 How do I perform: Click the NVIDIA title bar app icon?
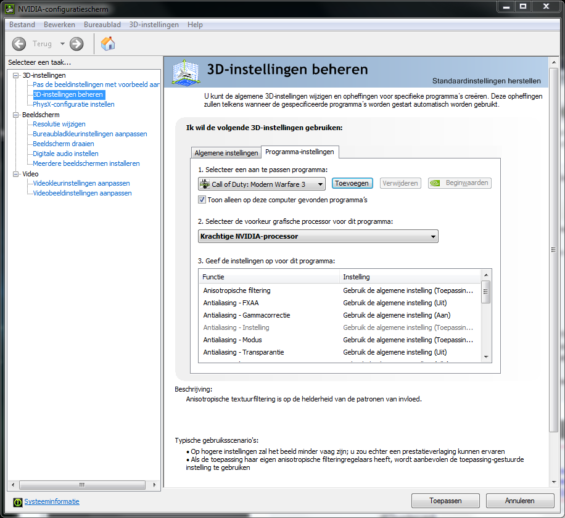(x=10, y=9)
